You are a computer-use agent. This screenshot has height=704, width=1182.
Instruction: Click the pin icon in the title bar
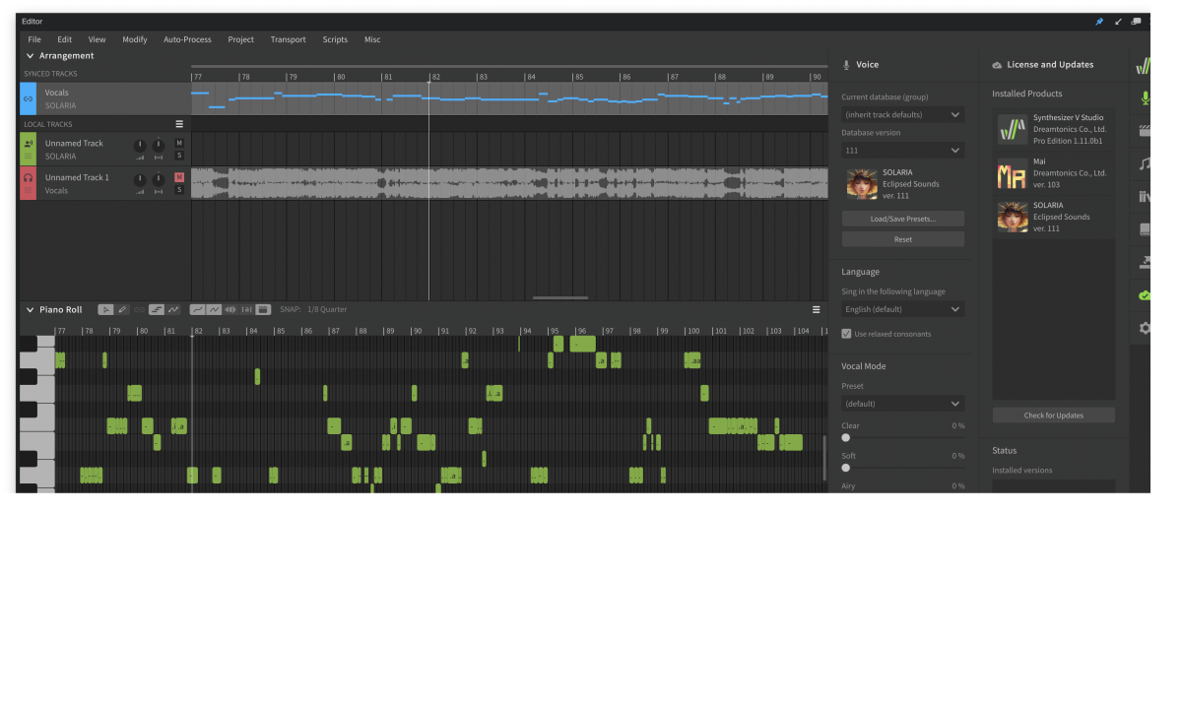tap(1099, 22)
